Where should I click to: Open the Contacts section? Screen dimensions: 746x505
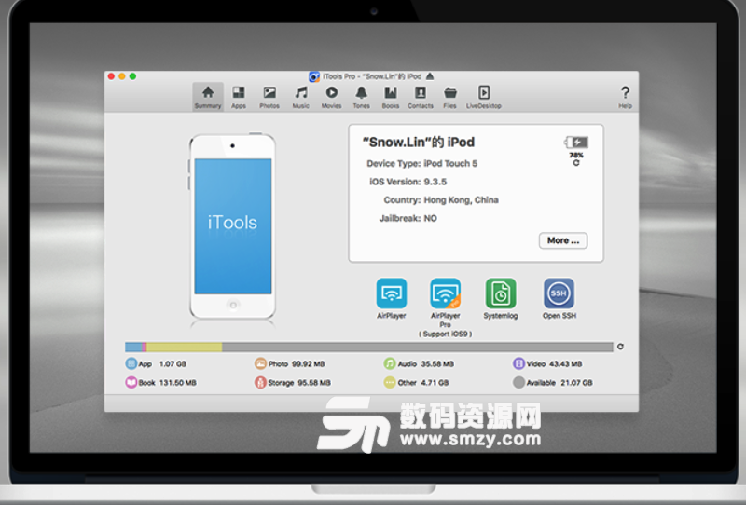point(421,97)
